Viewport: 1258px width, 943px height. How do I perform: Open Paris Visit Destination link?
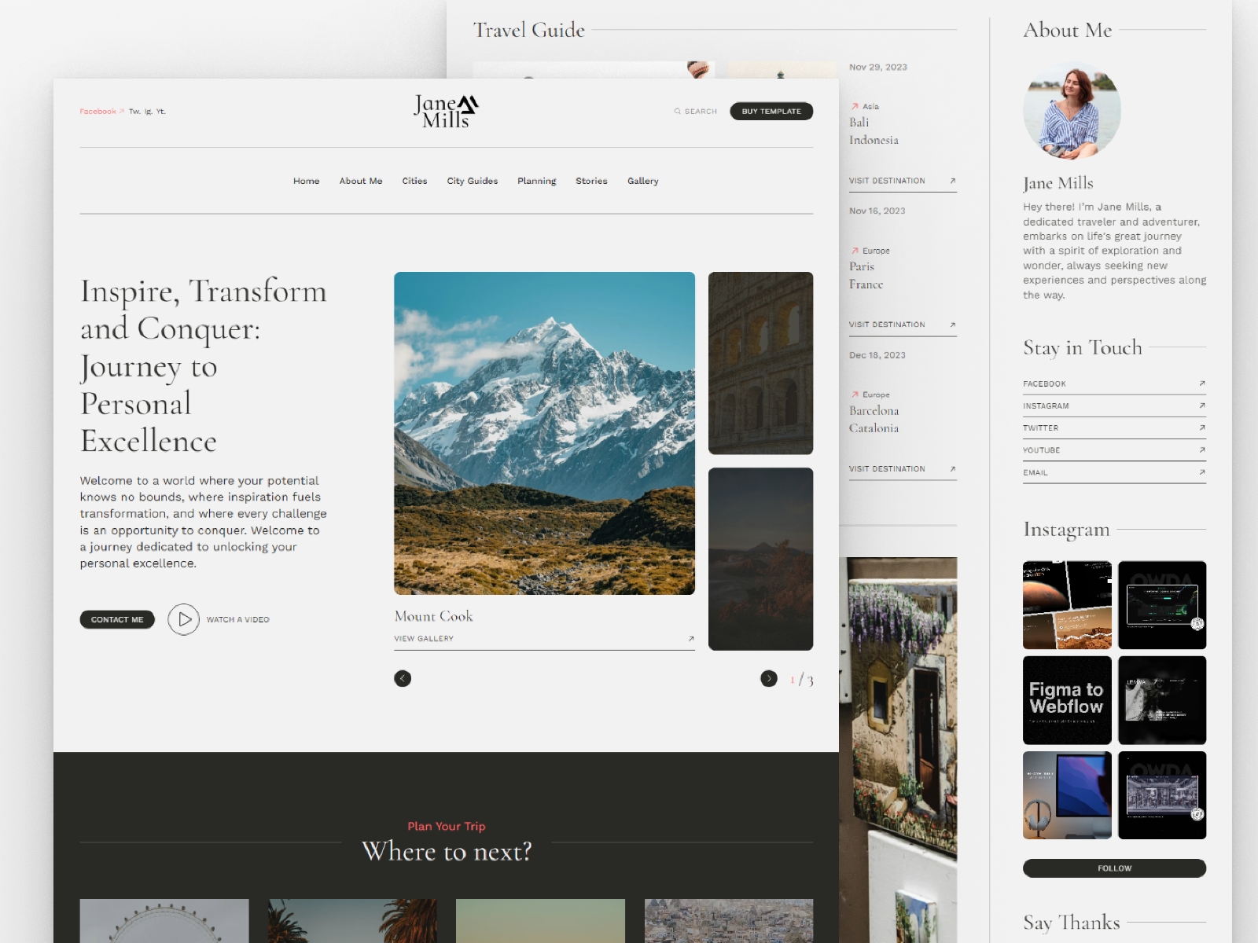coord(887,325)
